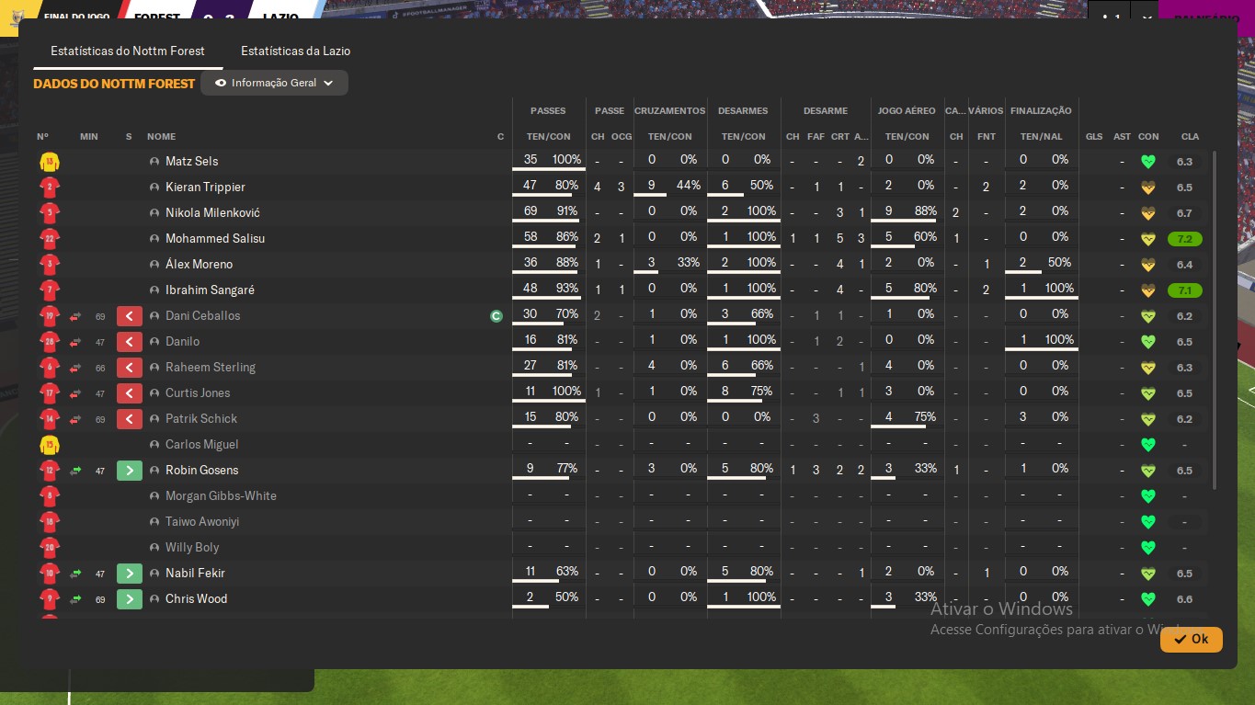
Task: Open Chris Wood player name
Action: [196, 599]
